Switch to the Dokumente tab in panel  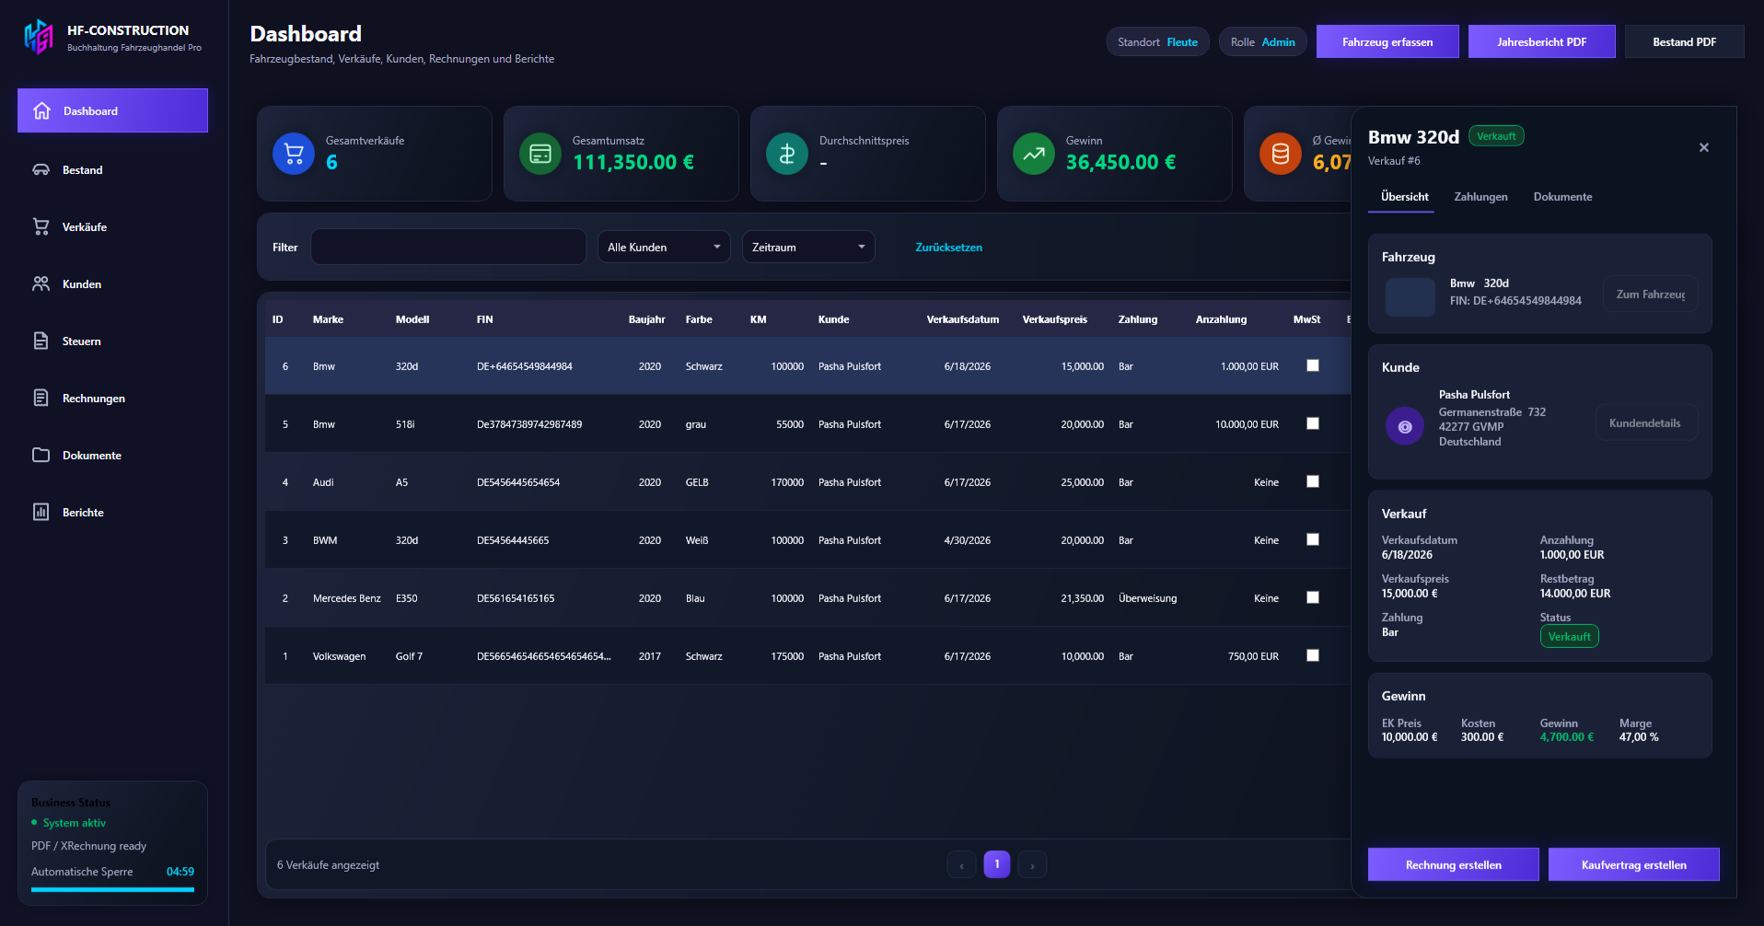(x=1562, y=197)
